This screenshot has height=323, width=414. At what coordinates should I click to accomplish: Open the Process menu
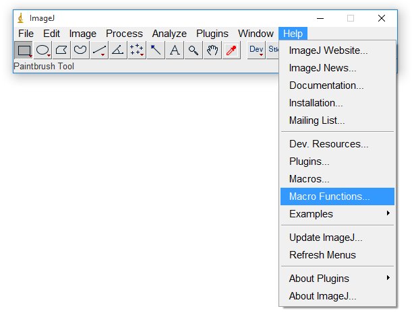pos(124,34)
